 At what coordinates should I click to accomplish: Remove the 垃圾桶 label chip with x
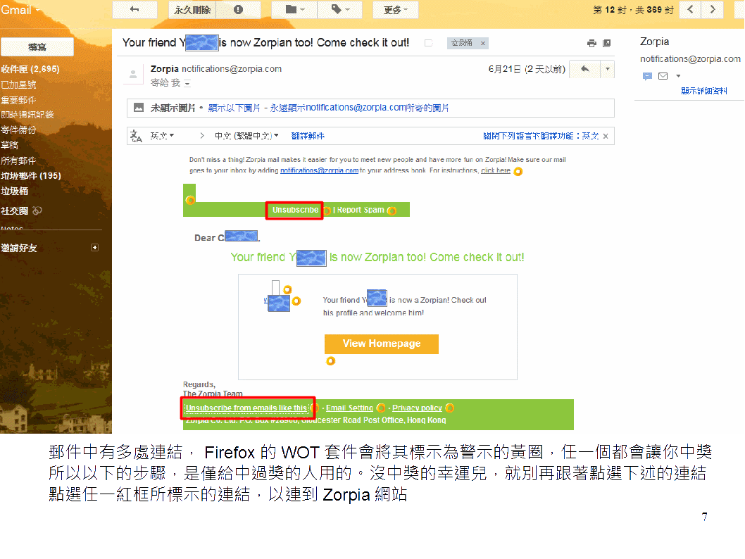483,43
